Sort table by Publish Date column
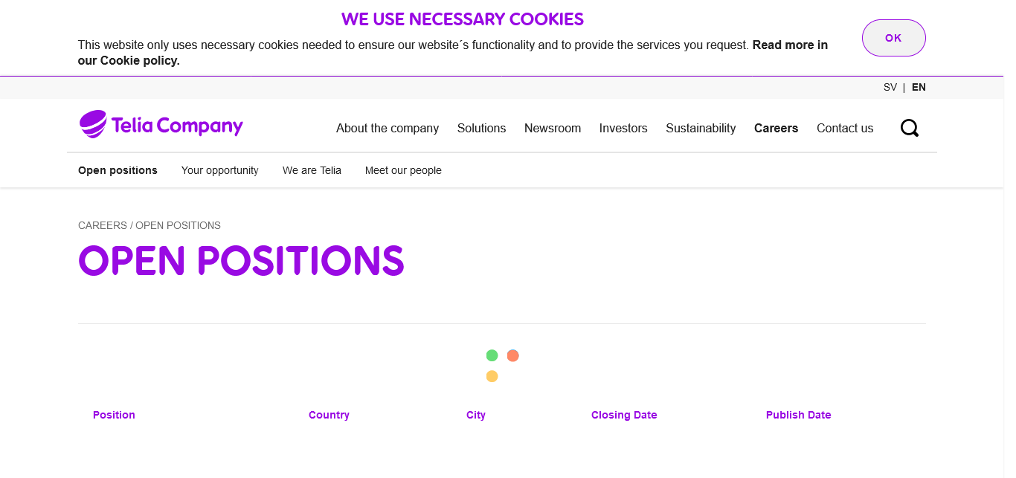The image size is (1016, 478). pyautogui.click(x=798, y=415)
